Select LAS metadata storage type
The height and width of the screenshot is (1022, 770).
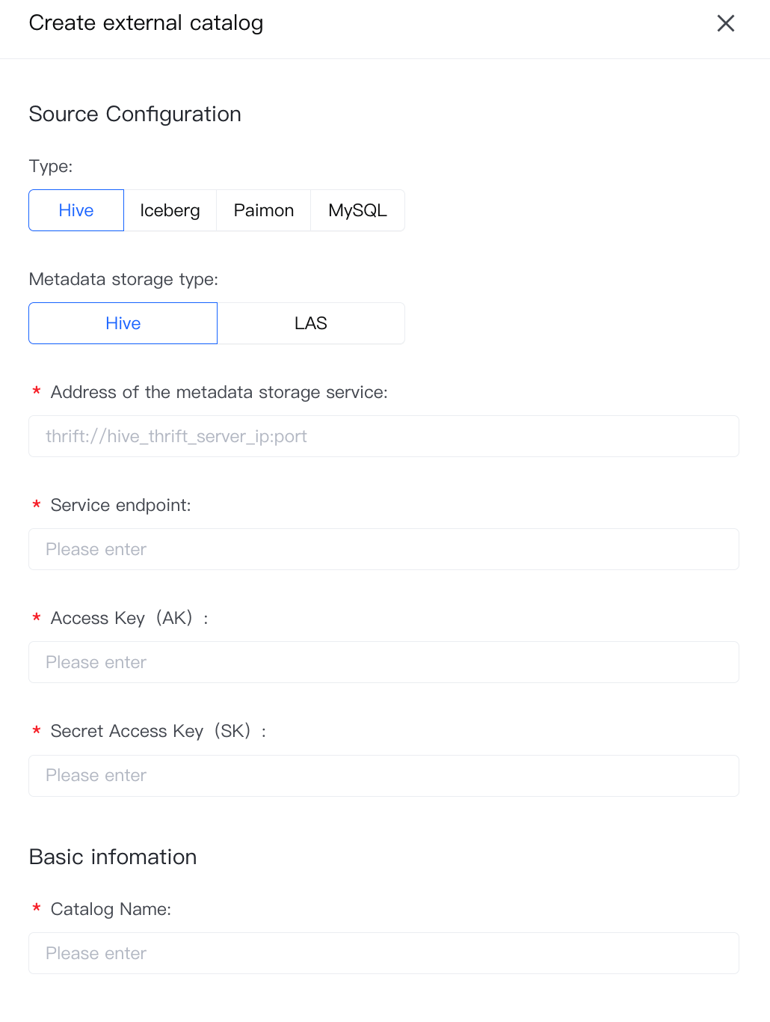click(310, 323)
